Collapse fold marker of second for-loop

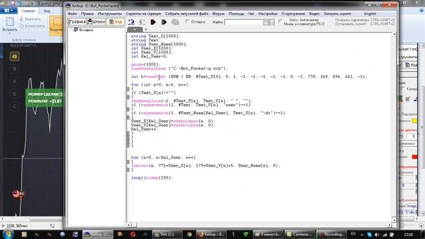pyautogui.click(x=128, y=162)
